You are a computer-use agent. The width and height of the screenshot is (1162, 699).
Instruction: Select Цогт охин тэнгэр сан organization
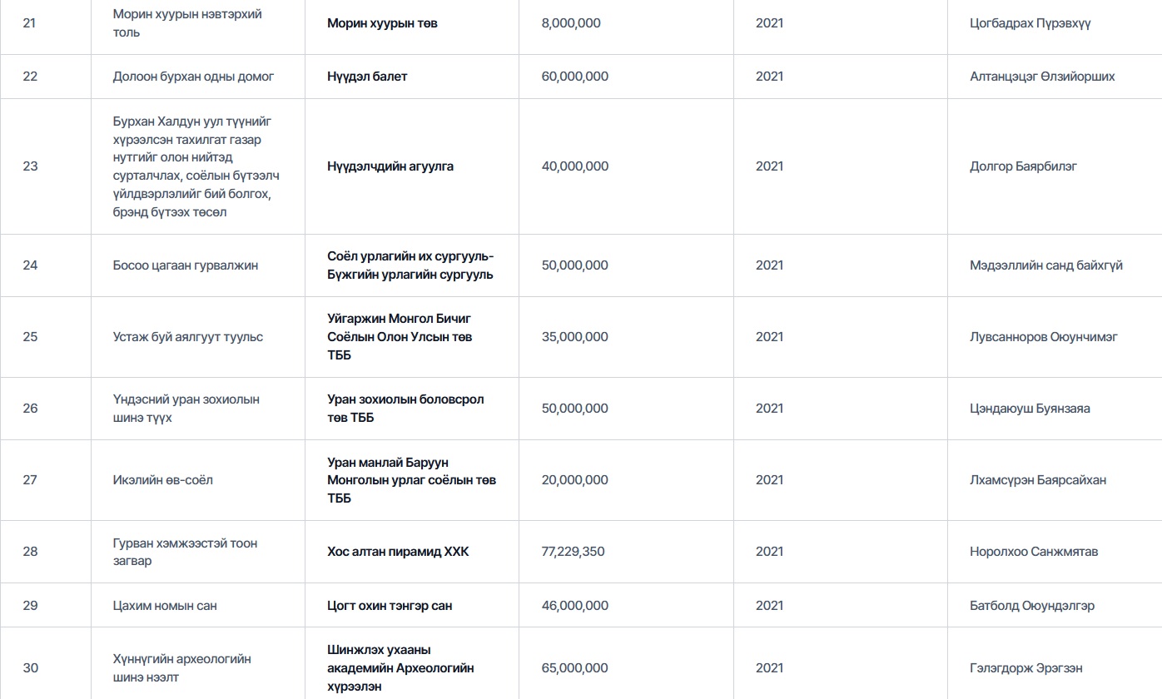pos(390,606)
